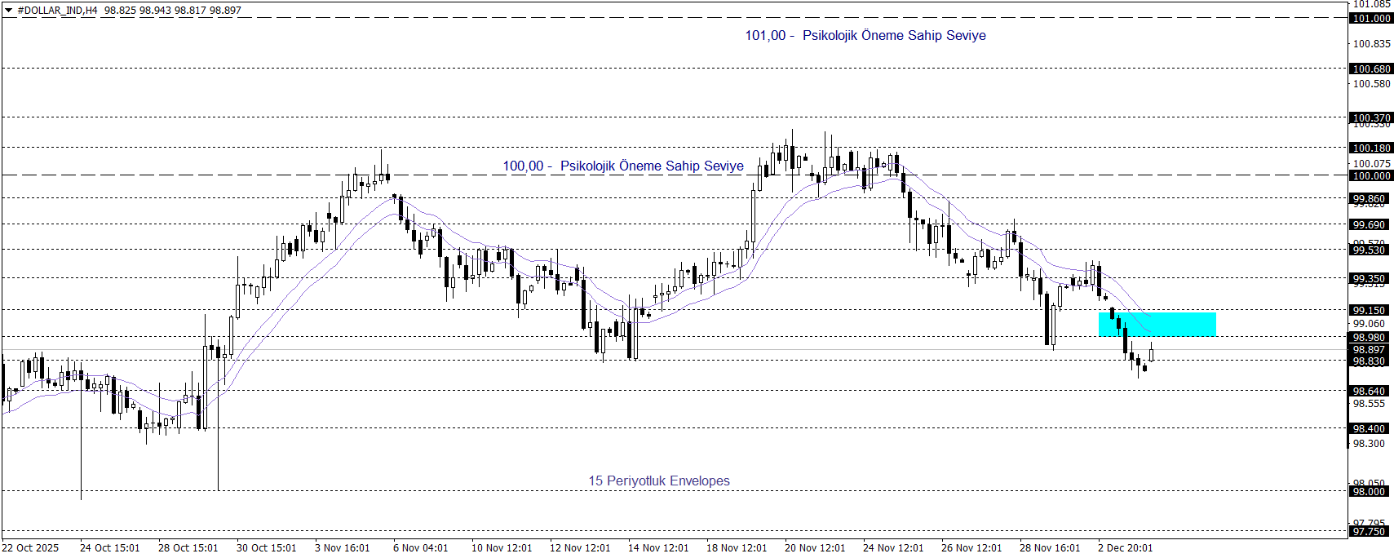Select the cyan highlighted rectangle zone
Image resolution: width=1394 pixels, height=558 pixels.
[1157, 324]
